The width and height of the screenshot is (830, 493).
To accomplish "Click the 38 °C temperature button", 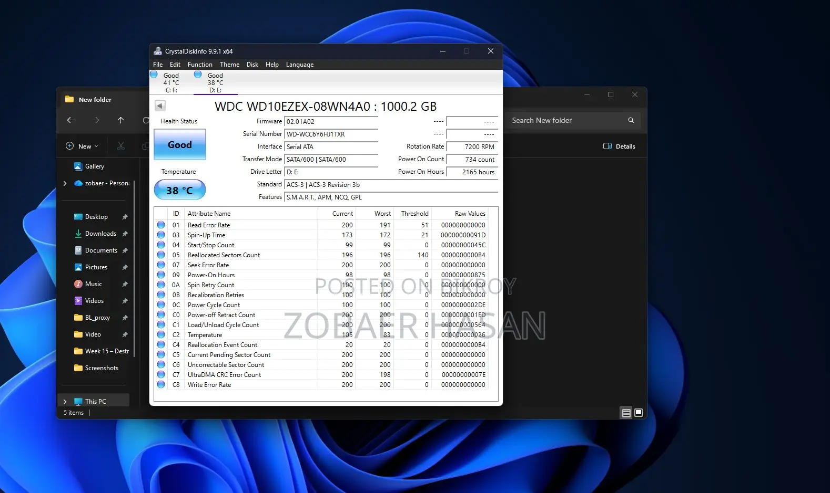I will [x=180, y=190].
